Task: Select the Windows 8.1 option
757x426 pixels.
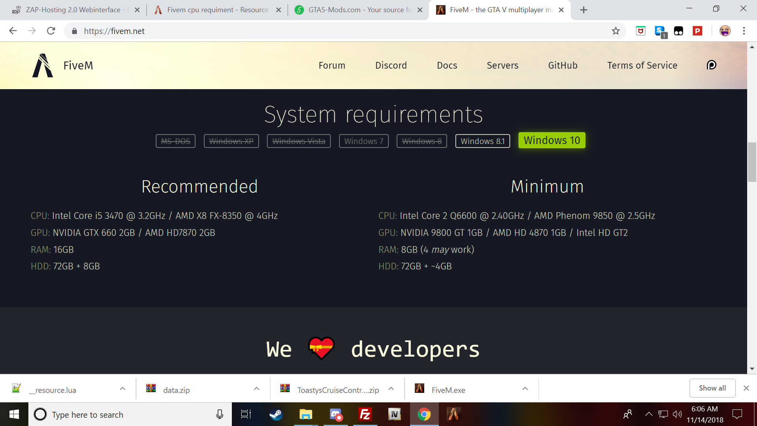Action: [483, 141]
